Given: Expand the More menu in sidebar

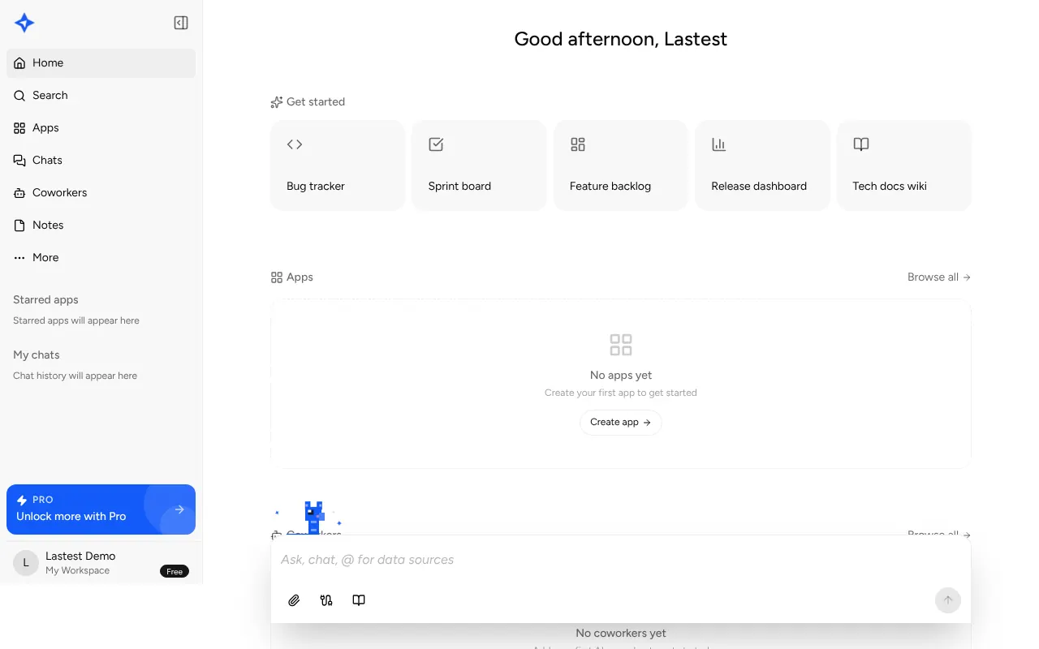Looking at the screenshot, I should tap(101, 257).
